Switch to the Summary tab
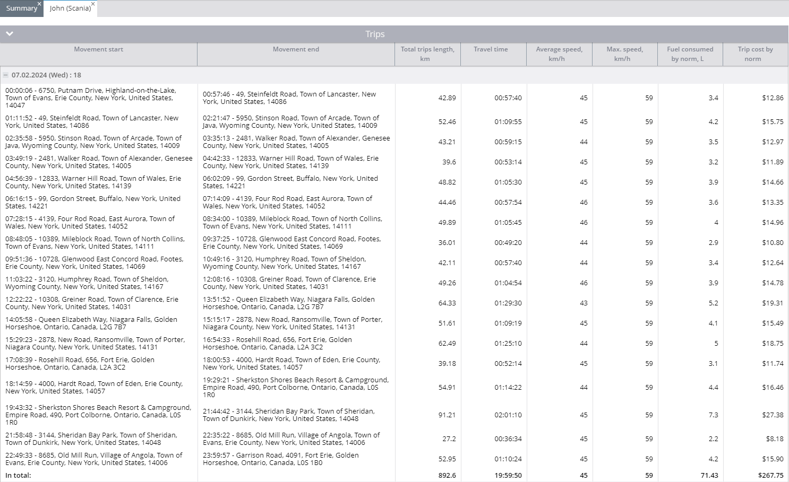 click(x=20, y=8)
